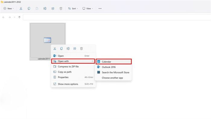Click the Rename icon in the context menu
This screenshot has width=211, height=119.
click(x=68, y=49)
